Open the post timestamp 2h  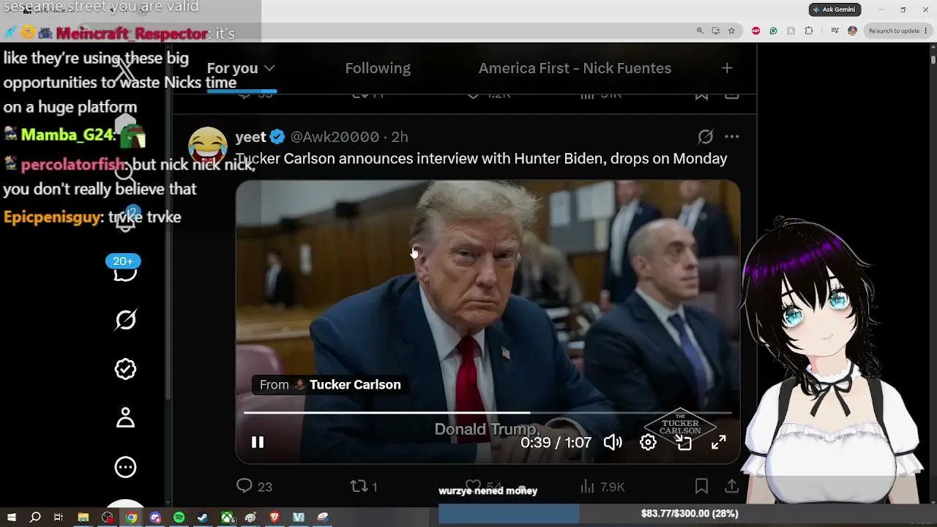[399, 137]
